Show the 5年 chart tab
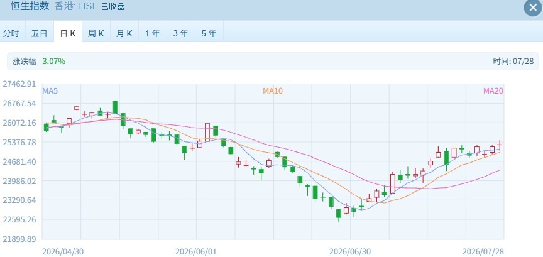This screenshot has height=257, width=543. click(209, 33)
